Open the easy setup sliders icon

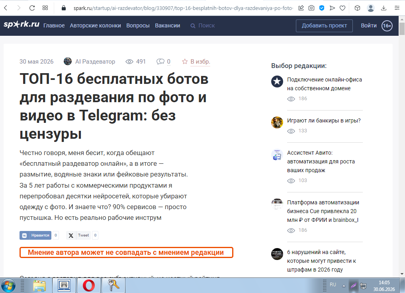397,8
